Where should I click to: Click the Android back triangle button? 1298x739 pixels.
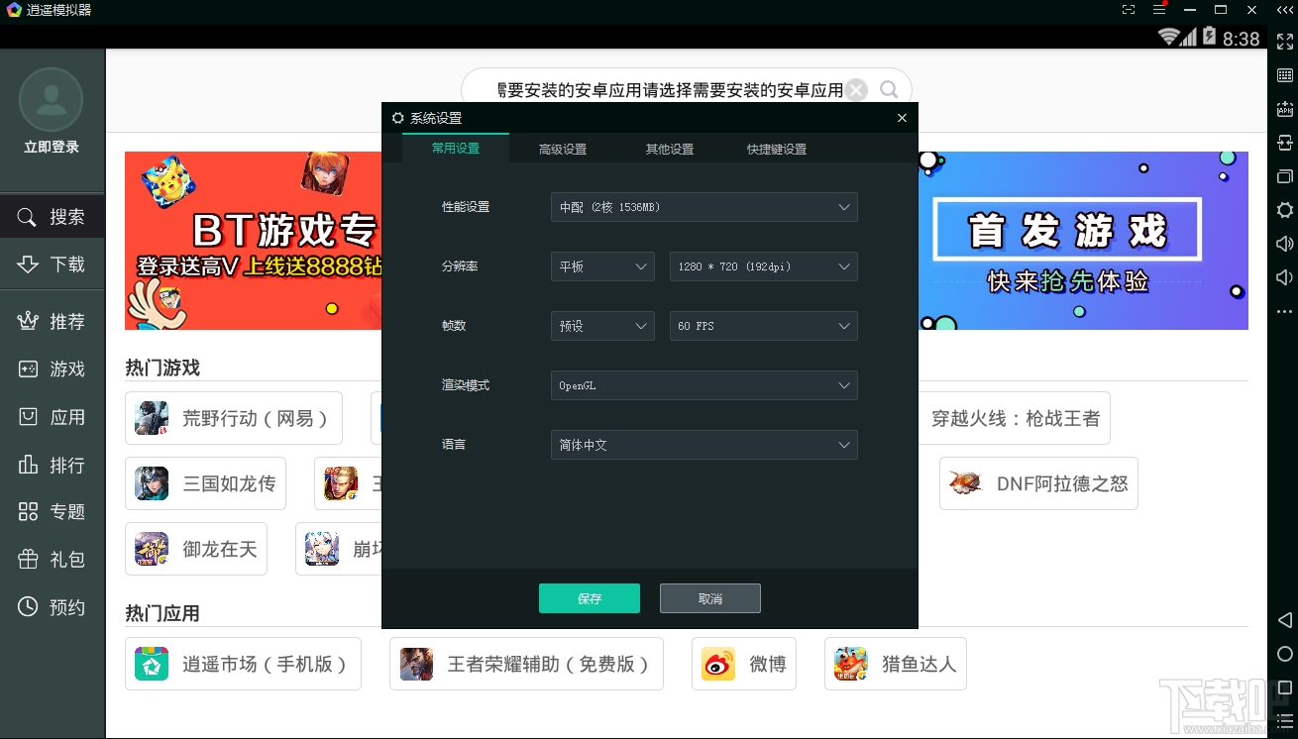click(x=1284, y=620)
